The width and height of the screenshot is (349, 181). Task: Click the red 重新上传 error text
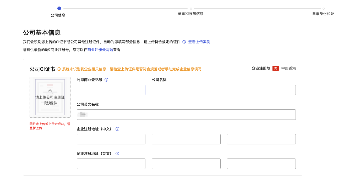(35, 128)
